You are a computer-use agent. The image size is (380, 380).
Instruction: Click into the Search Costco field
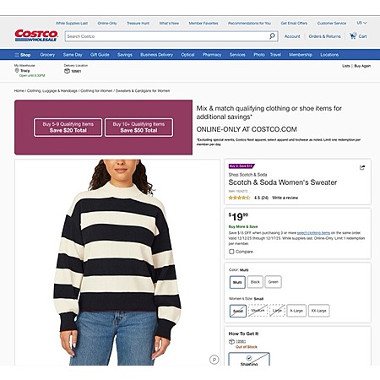pos(166,36)
